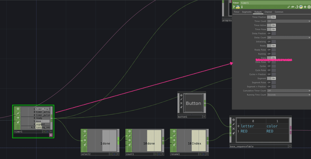Toggle Ready output
Image resolution: width=311 pixels, height=159 pixels.
pyautogui.click(x=271, y=46)
